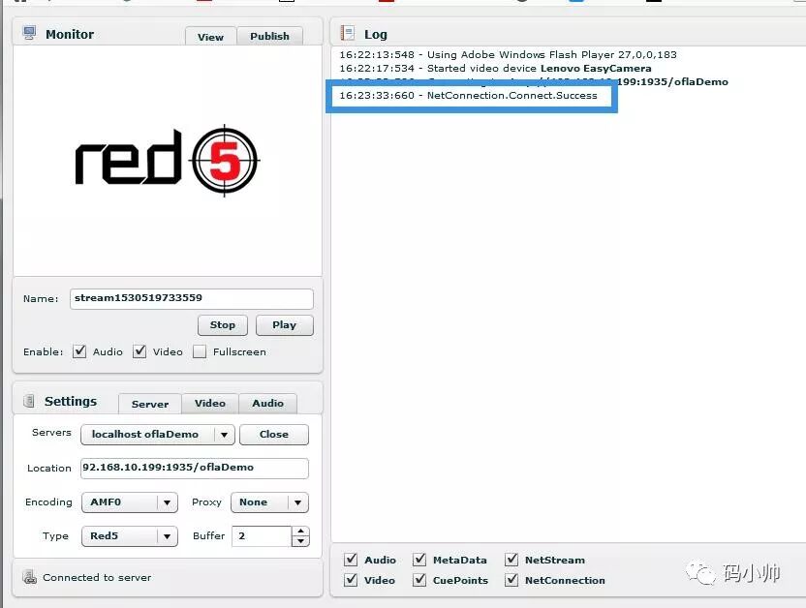Toggle NetStream log filter checkbox
This screenshot has height=608, width=806.
pos(511,560)
